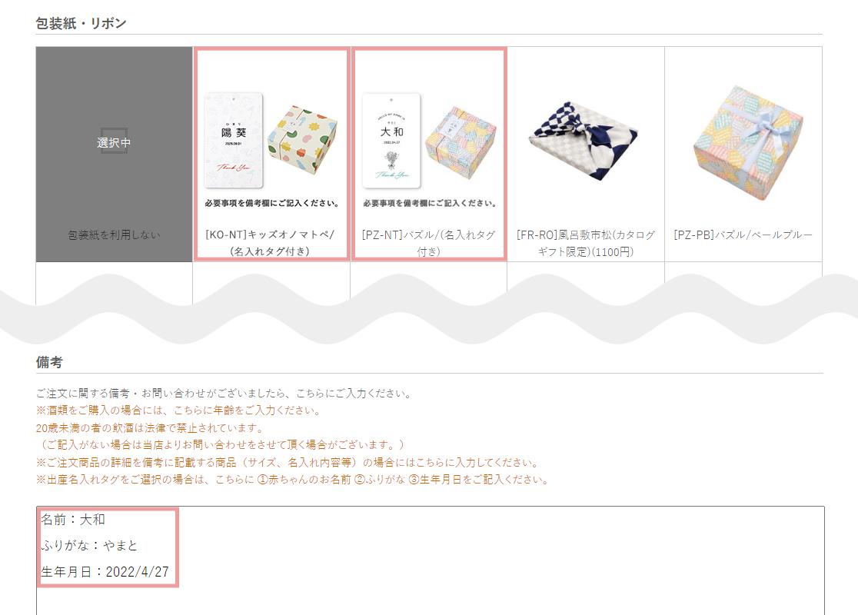Place cursor on 名前：大和 line
The image size is (858, 615).
click(73, 519)
